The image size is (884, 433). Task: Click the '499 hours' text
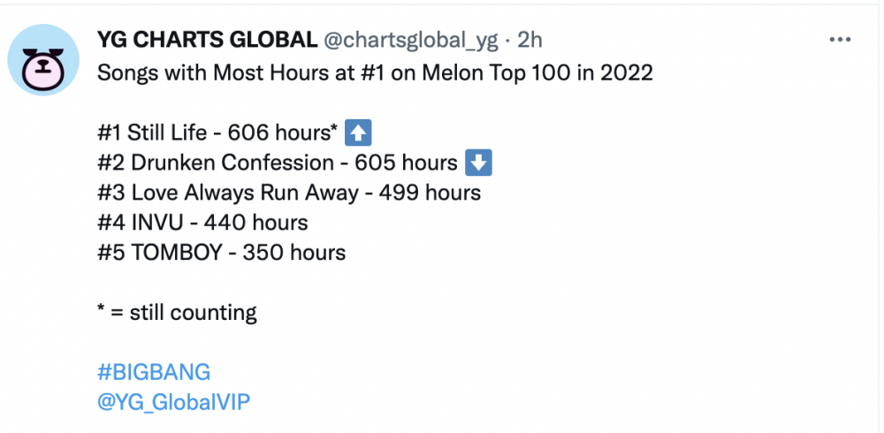point(431,193)
